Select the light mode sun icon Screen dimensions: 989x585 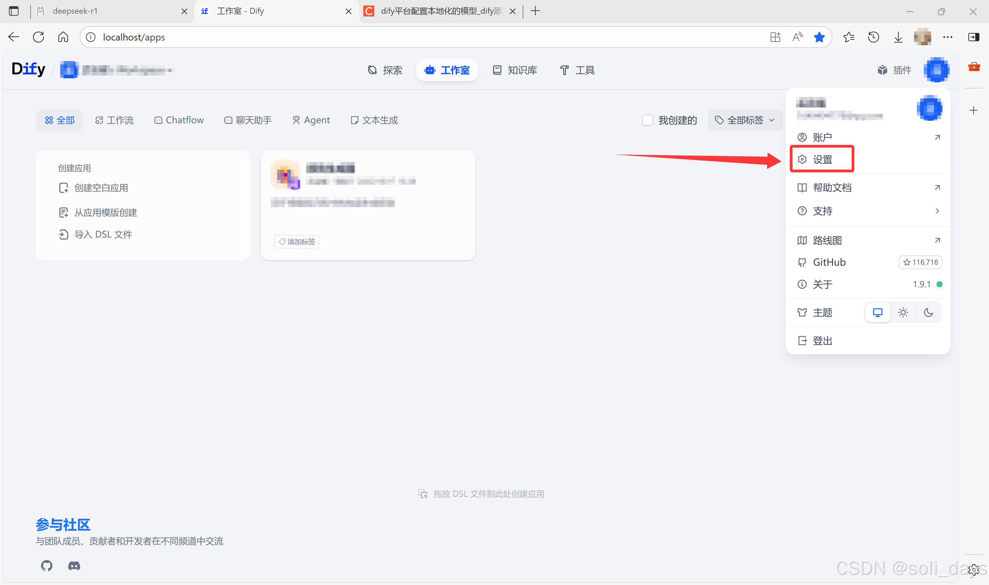(903, 312)
